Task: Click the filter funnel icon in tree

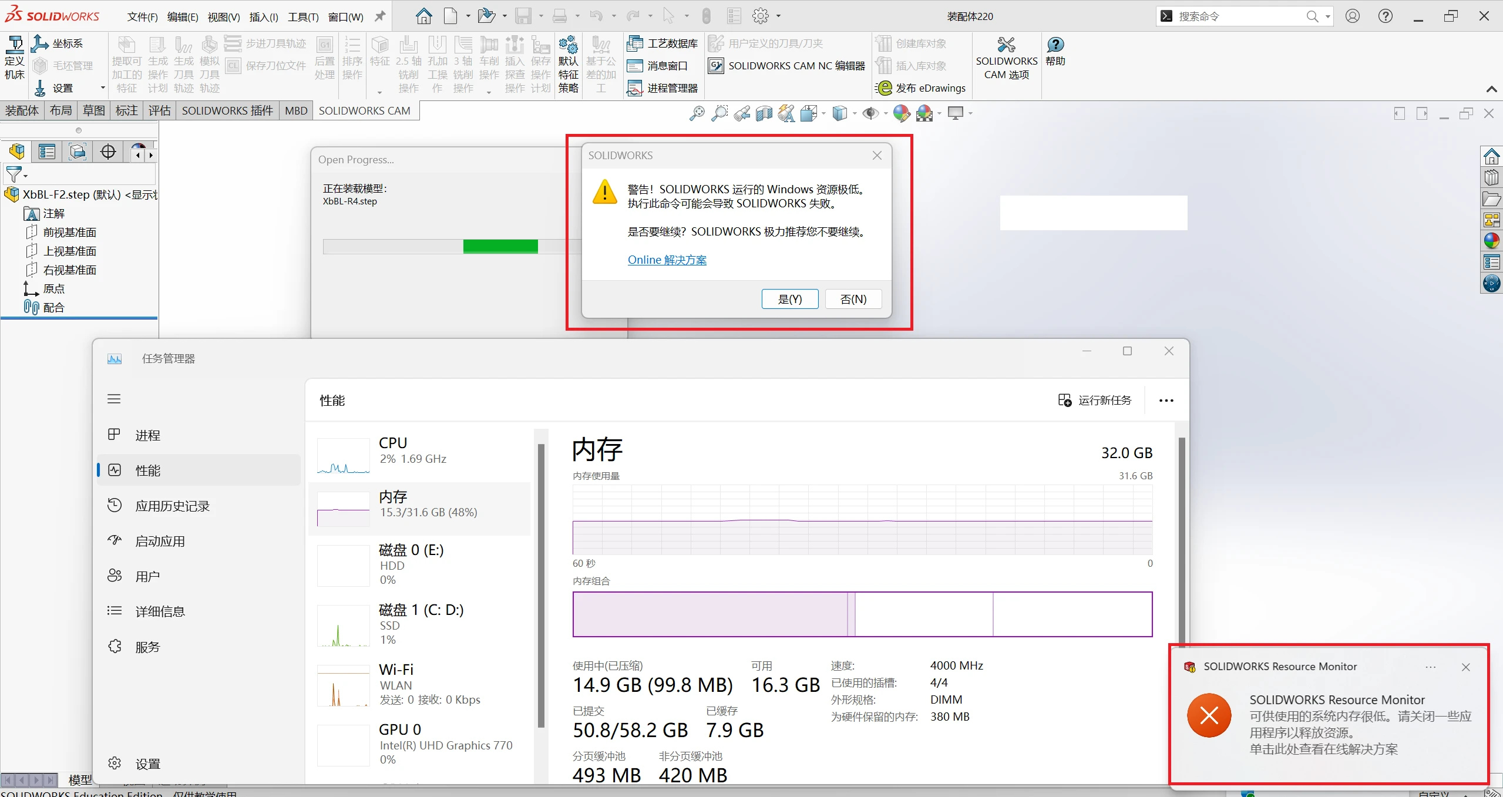Action: 14,174
